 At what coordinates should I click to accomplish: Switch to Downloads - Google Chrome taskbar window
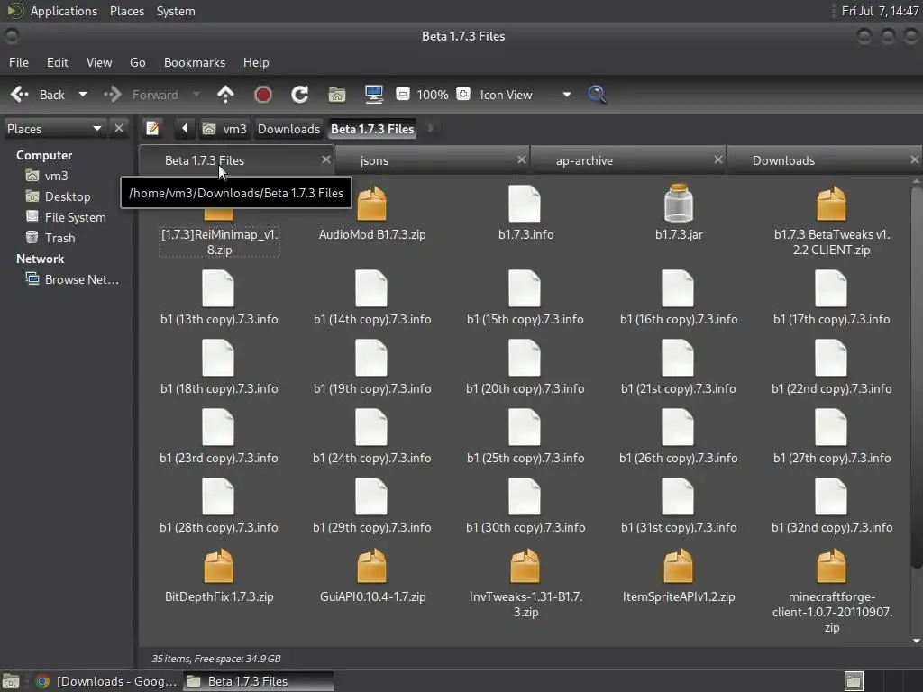[106, 681]
